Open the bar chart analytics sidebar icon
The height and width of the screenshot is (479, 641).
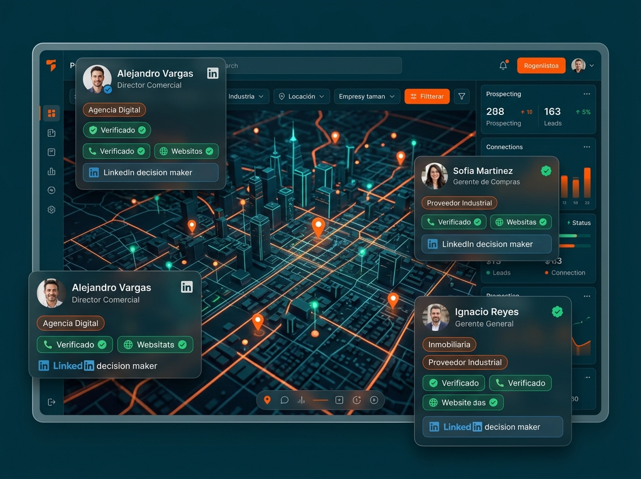pos(51,172)
